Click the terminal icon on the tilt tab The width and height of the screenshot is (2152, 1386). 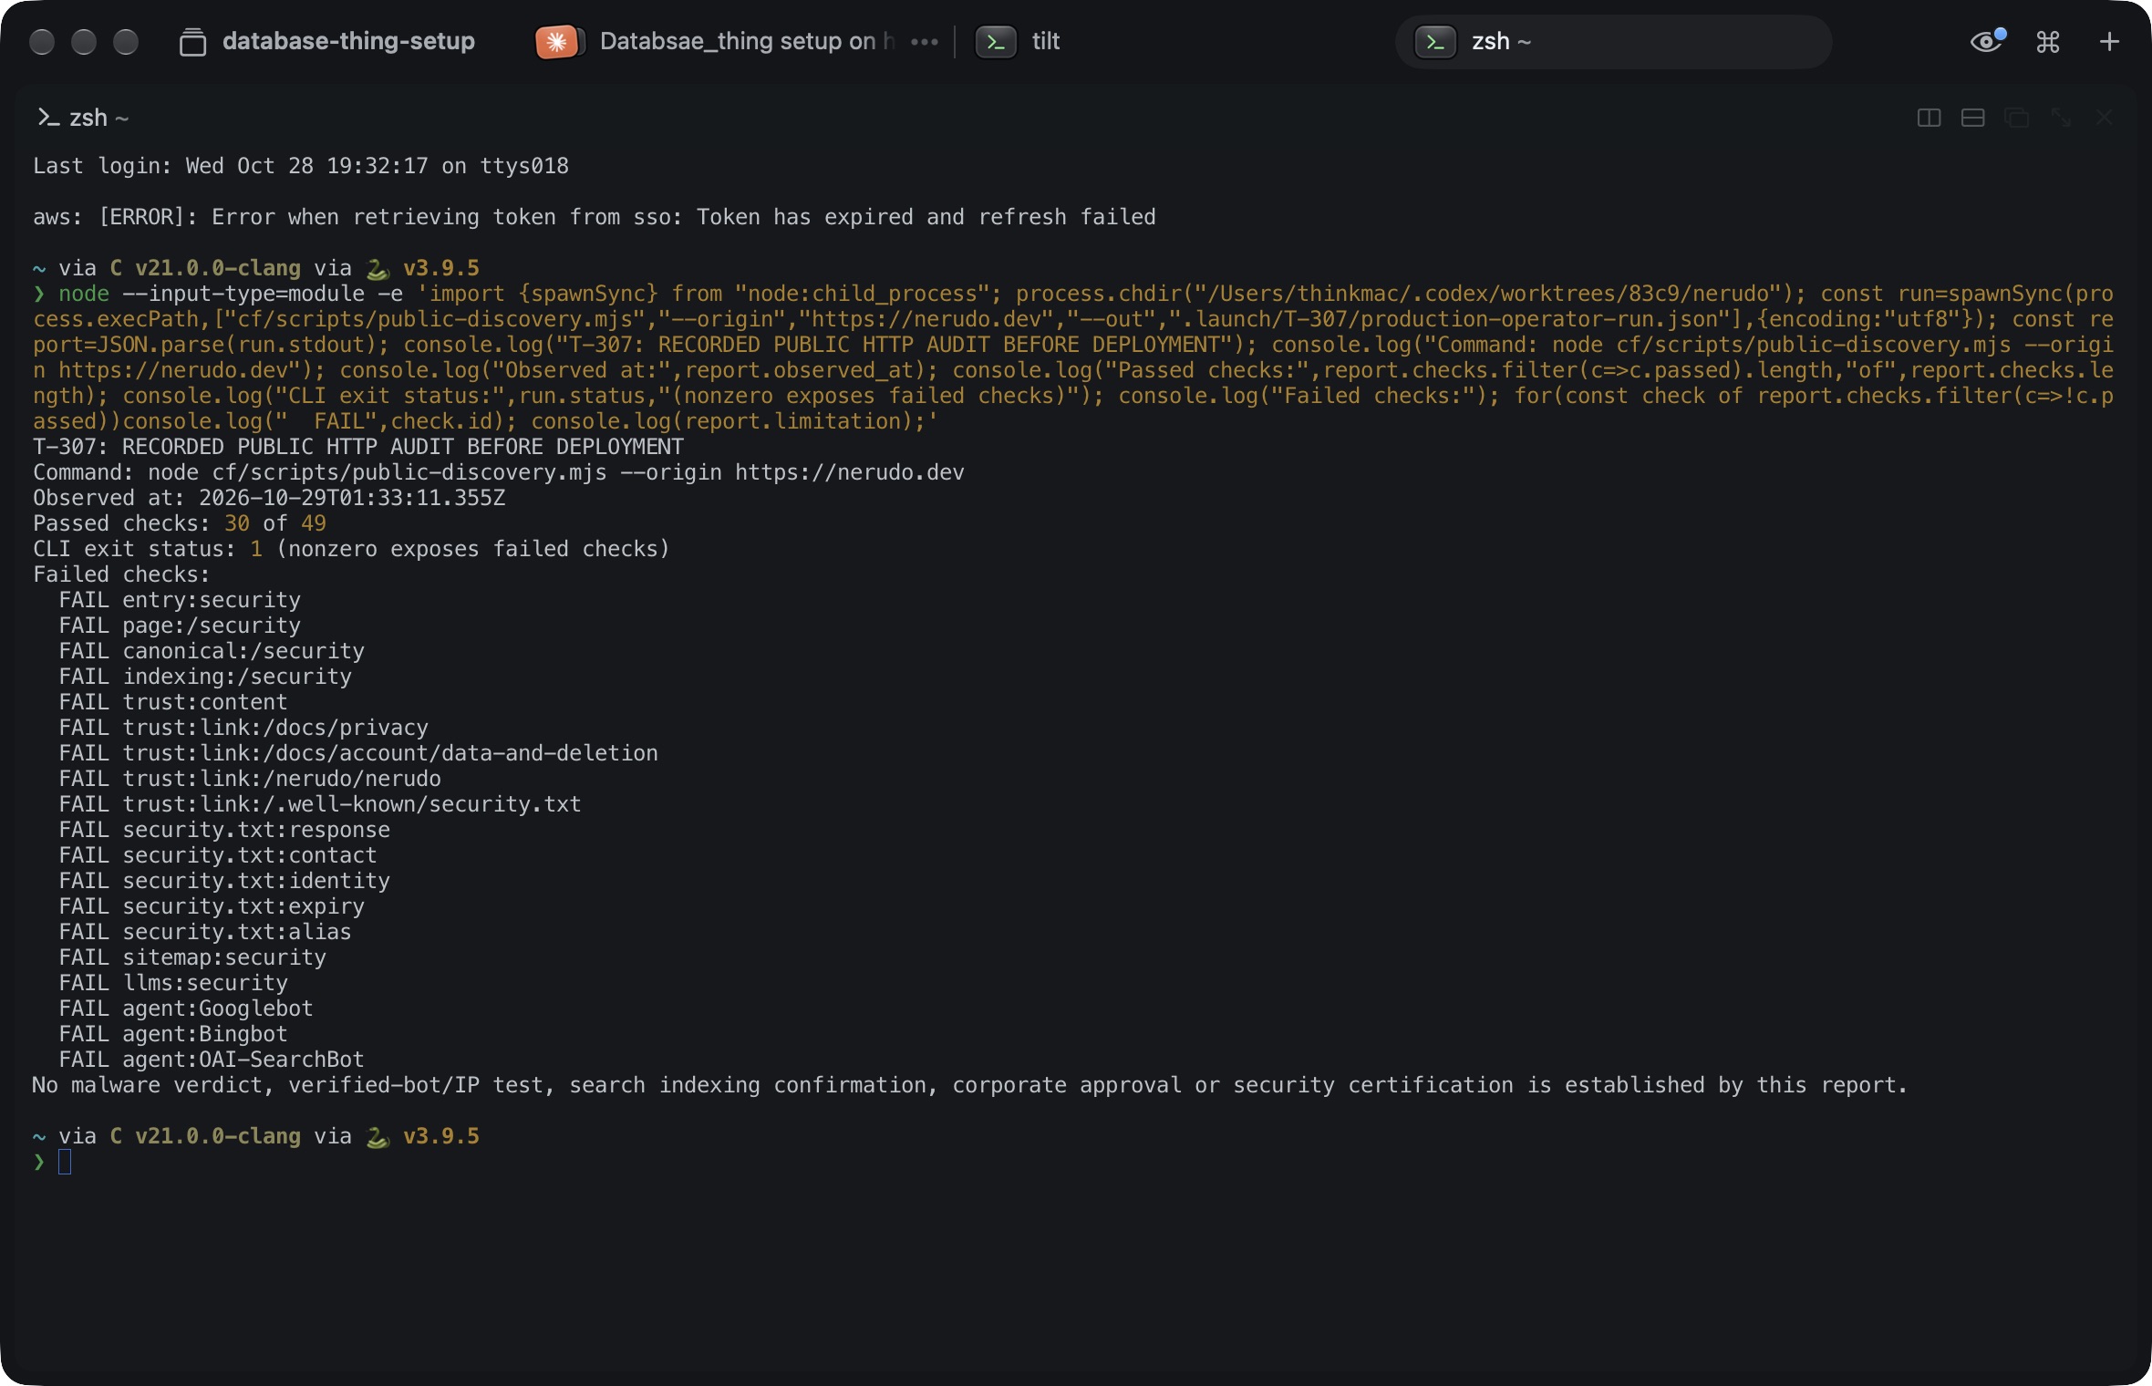click(996, 42)
